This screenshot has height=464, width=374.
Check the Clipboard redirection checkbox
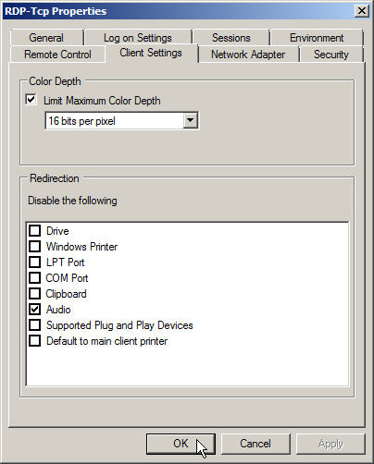(x=35, y=293)
